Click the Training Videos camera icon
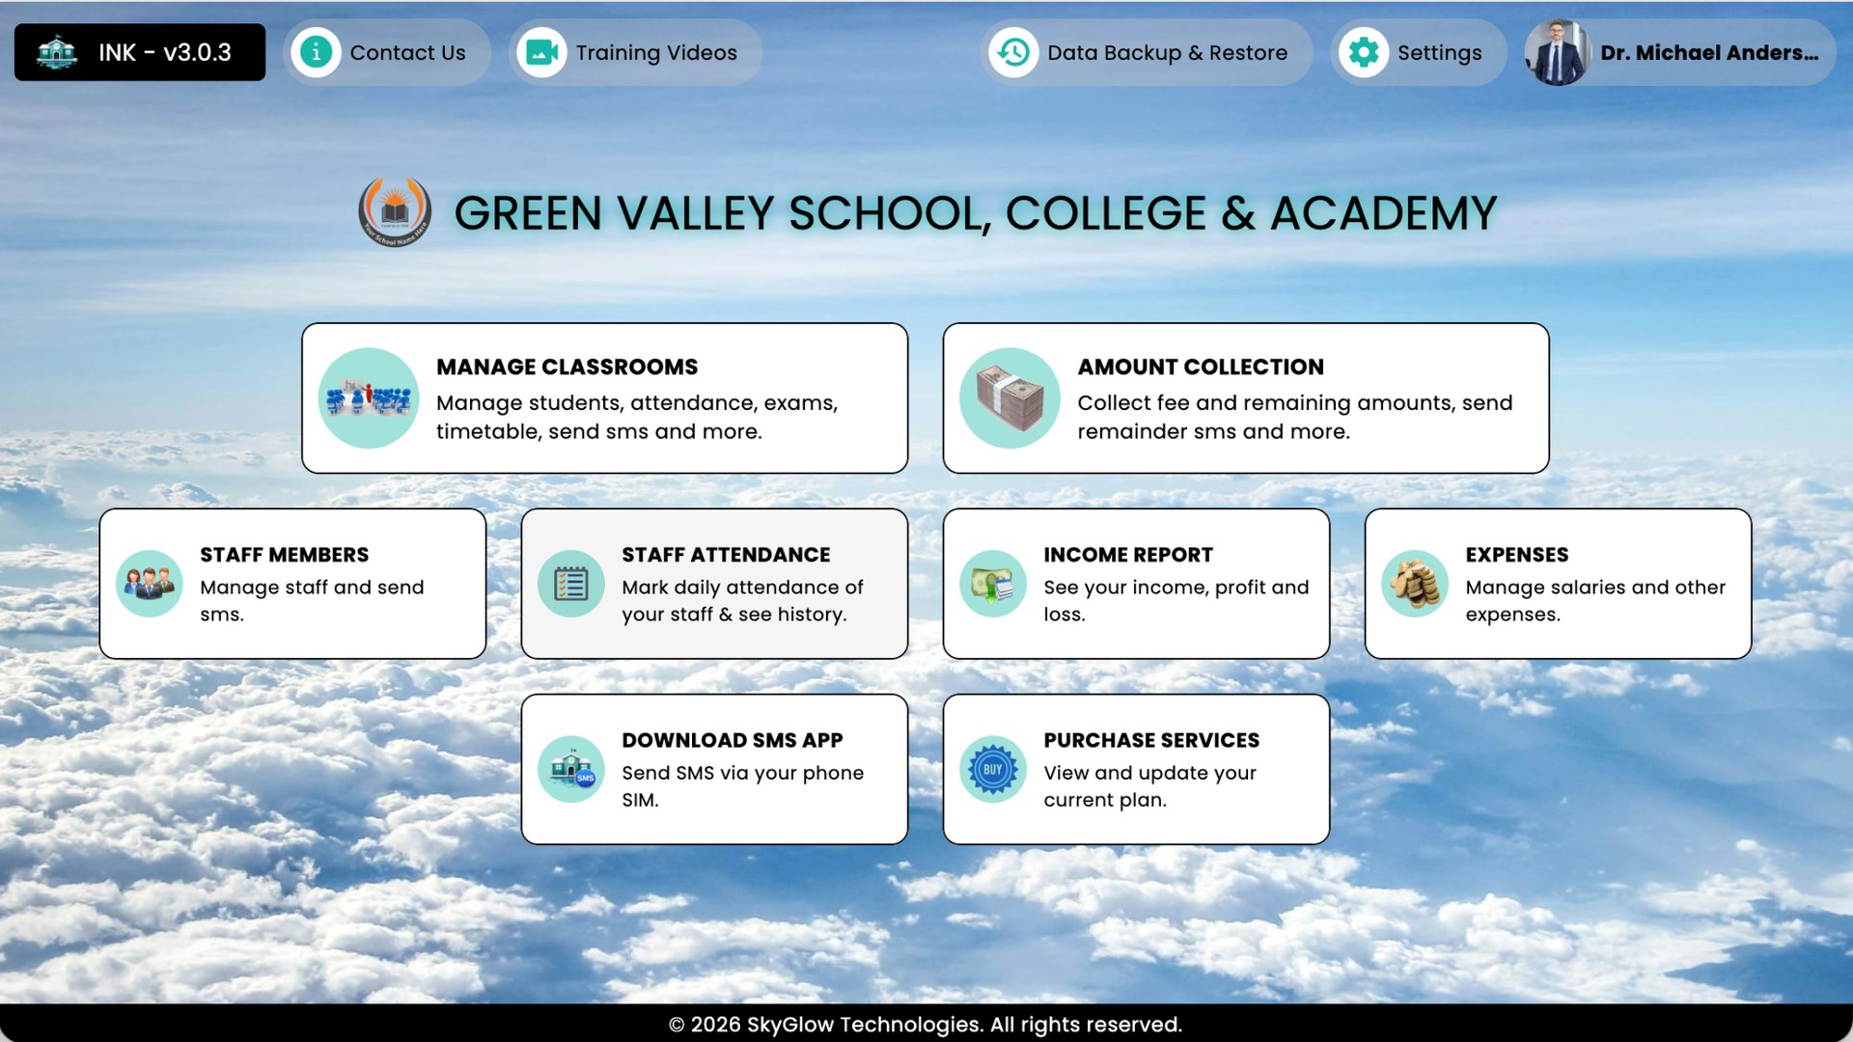 [541, 52]
